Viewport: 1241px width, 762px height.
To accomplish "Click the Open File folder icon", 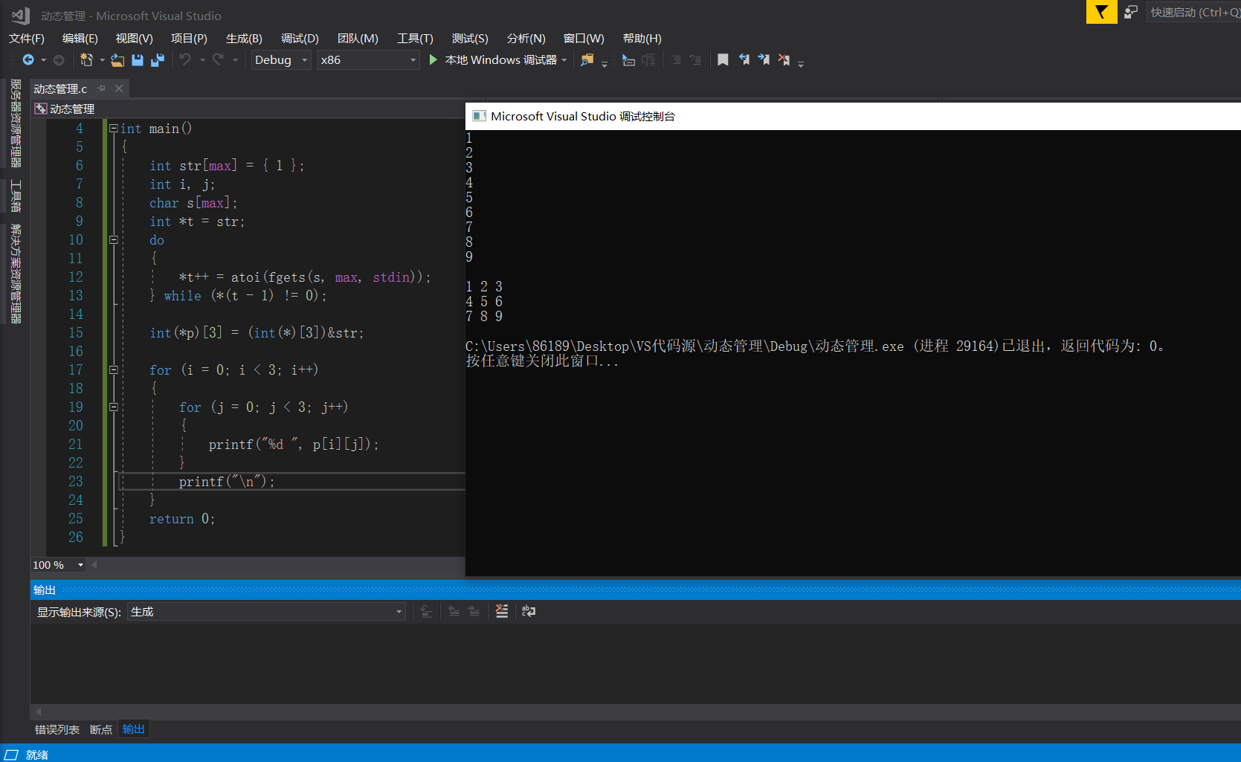I will [x=117, y=60].
